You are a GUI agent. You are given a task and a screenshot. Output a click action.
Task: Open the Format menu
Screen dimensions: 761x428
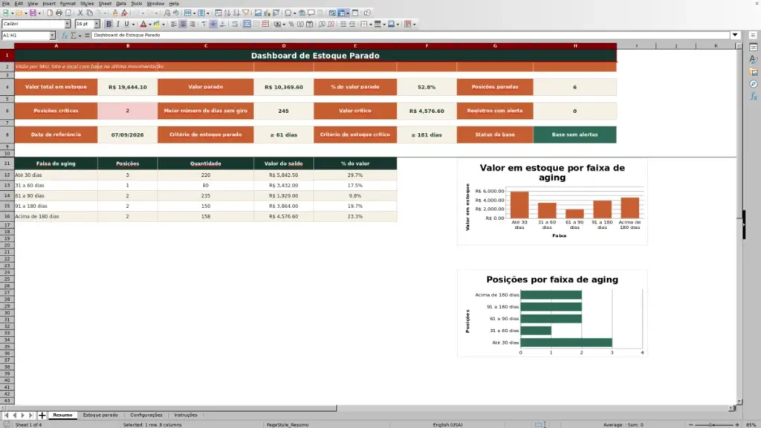[68, 4]
